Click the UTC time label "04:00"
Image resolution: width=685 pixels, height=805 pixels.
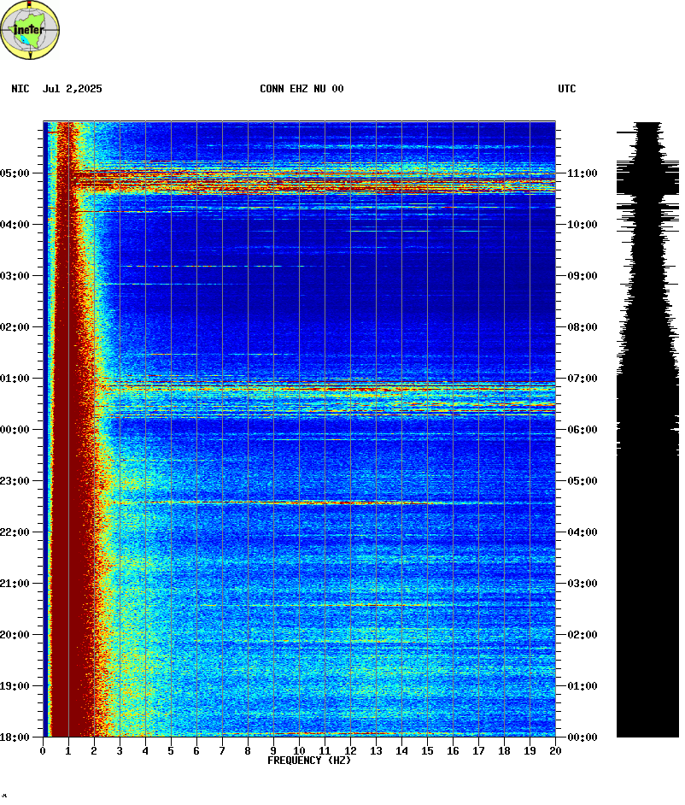[583, 532]
